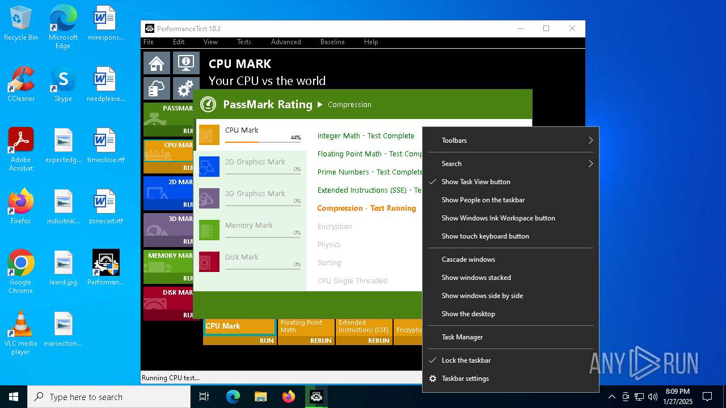Click 'Integer Math - Test Complete' text
This screenshot has height=408, width=726.
click(x=366, y=135)
